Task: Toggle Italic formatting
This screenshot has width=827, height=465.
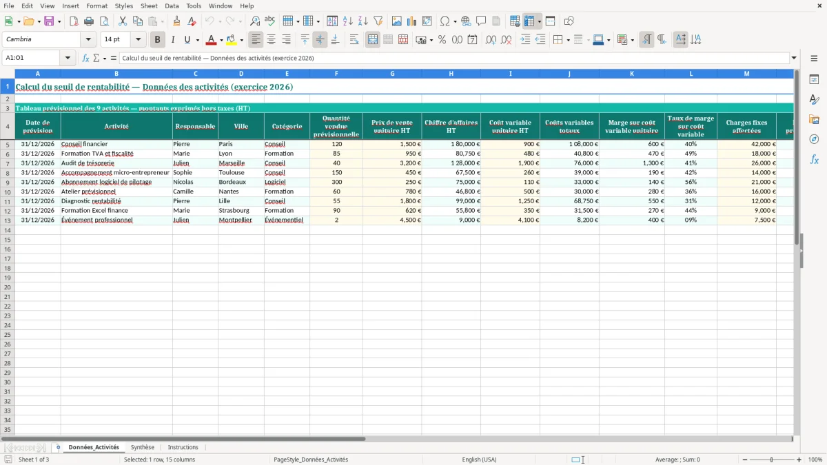Action: 173,40
